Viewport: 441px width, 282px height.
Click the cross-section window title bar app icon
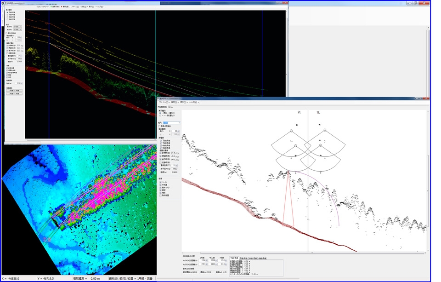pyautogui.click(x=158, y=98)
